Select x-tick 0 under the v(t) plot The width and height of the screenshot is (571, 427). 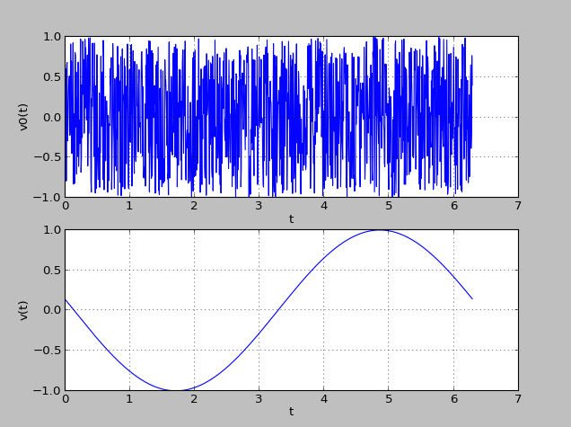tap(66, 399)
